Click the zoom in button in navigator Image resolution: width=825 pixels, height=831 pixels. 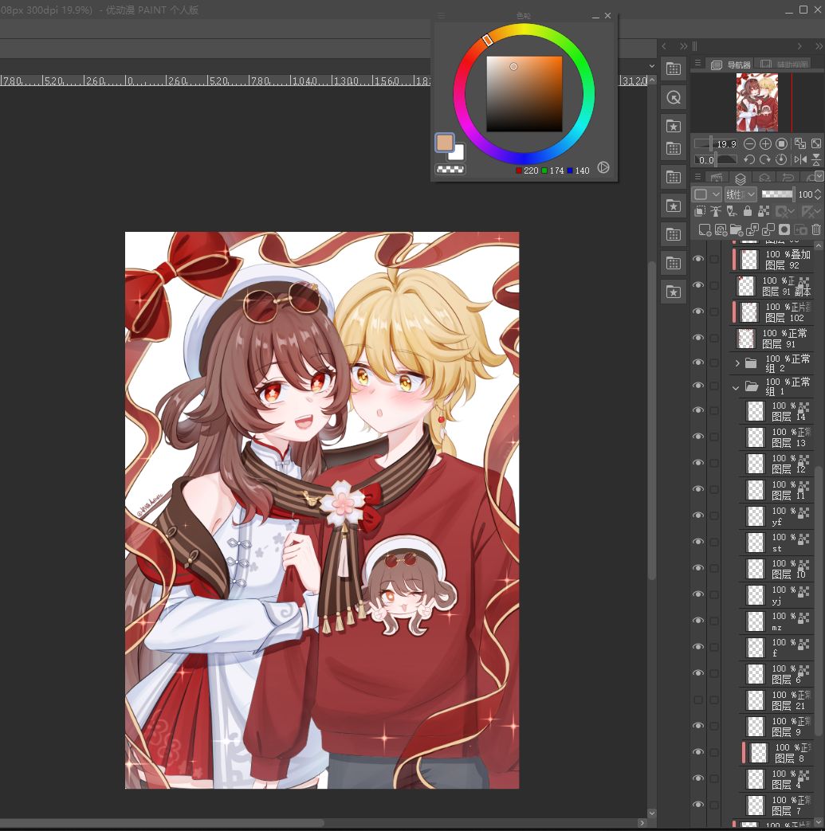pos(765,143)
